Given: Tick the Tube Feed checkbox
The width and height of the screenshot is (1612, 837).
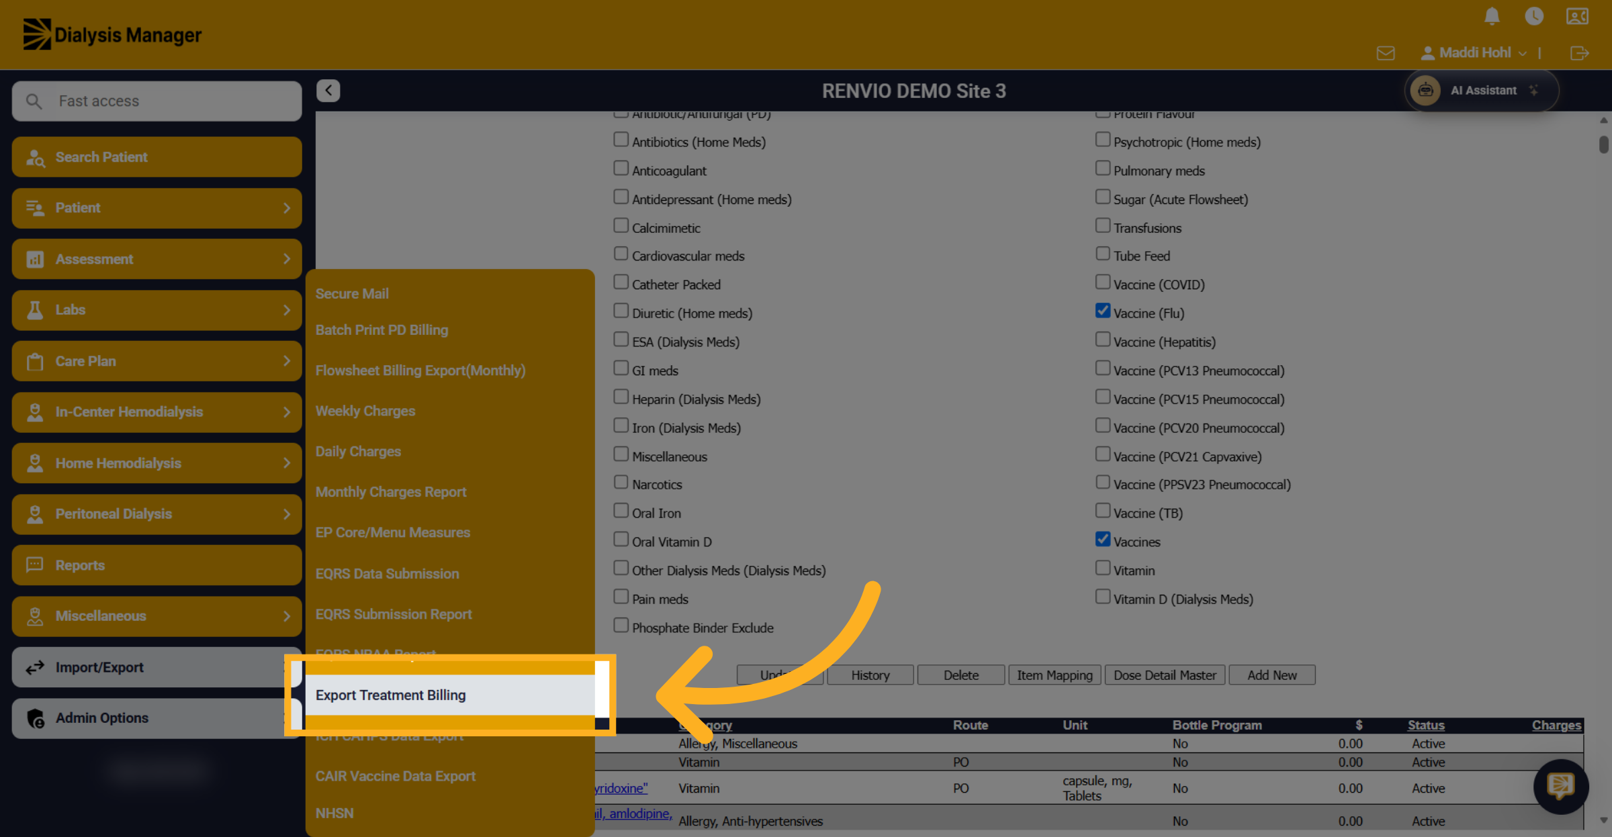Looking at the screenshot, I should pyautogui.click(x=1103, y=253).
